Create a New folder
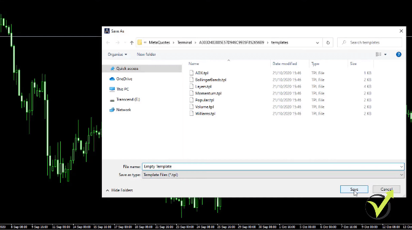Viewport: 412px width, 230px height. click(146, 55)
